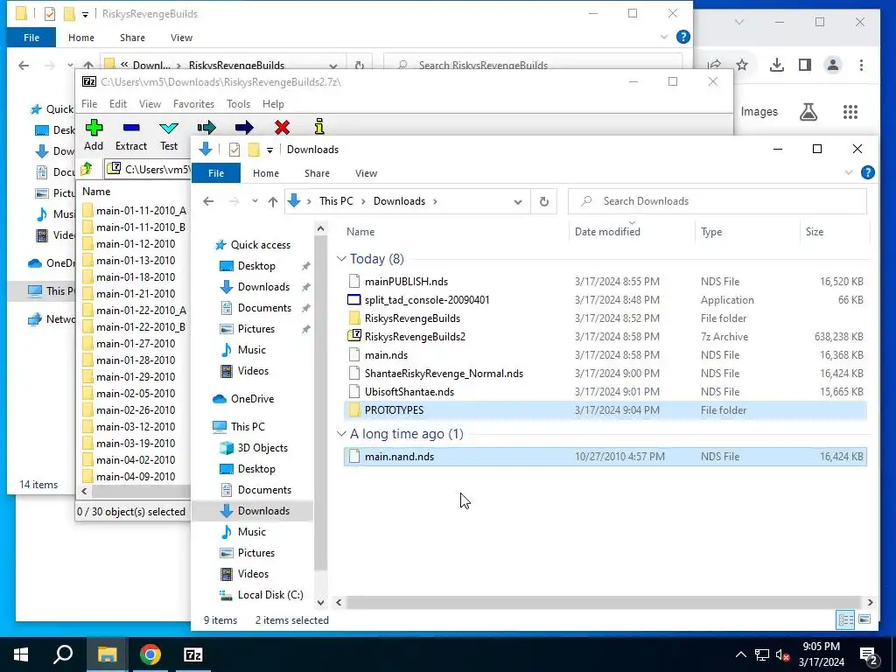Show hidden system tray icons
The image size is (896, 672).
pyautogui.click(x=740, y=654)
